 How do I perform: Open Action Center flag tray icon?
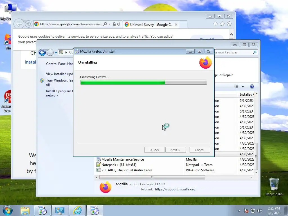(x=246, y=211)
